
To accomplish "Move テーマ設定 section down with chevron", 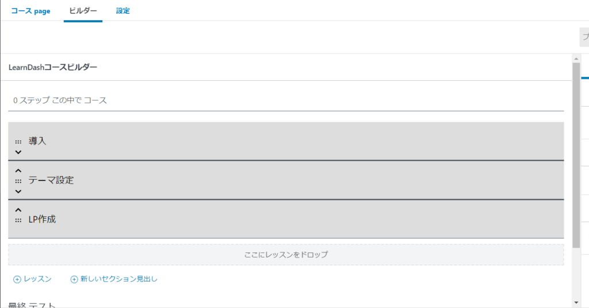I will click(18, 192).
